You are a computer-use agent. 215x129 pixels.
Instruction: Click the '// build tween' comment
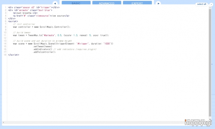coord(22,33)
